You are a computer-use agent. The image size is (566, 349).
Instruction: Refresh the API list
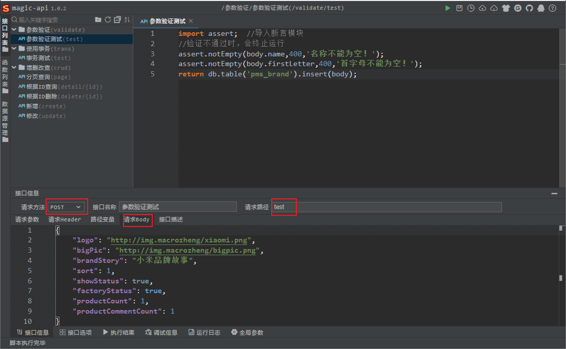coord(108,19)
